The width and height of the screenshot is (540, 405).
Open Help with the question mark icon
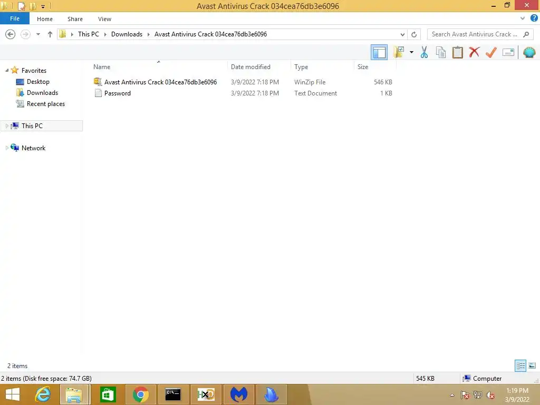coord(534,18)
